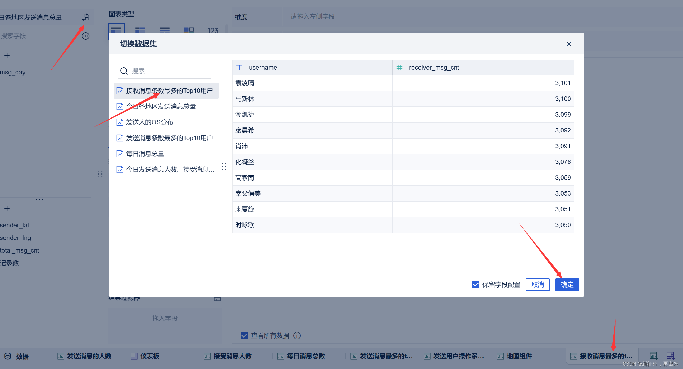Click the total_msg_cnt field
Screen dimensions: 683x369
19,250
